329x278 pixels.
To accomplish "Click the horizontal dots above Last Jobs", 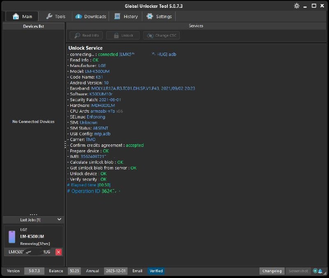I will coord(33,215).
